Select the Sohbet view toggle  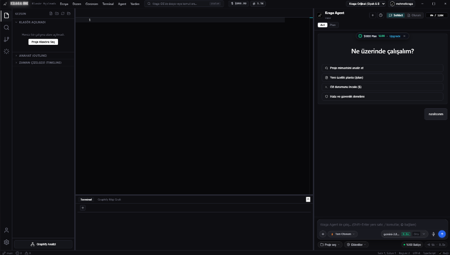click(x=396, y=15)
